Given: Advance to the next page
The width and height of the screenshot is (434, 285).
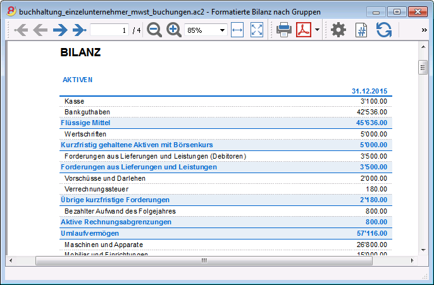Looking at the screenshot, I should point(60,30).
